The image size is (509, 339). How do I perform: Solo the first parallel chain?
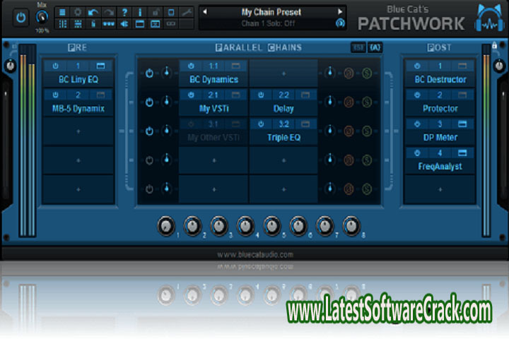point(367,73)
